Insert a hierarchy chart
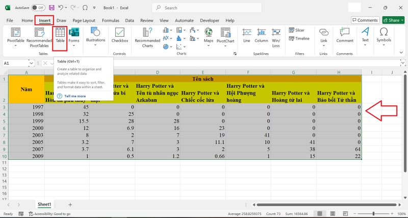The width and height of the screenshot is (408, 218). click(181, 30)
